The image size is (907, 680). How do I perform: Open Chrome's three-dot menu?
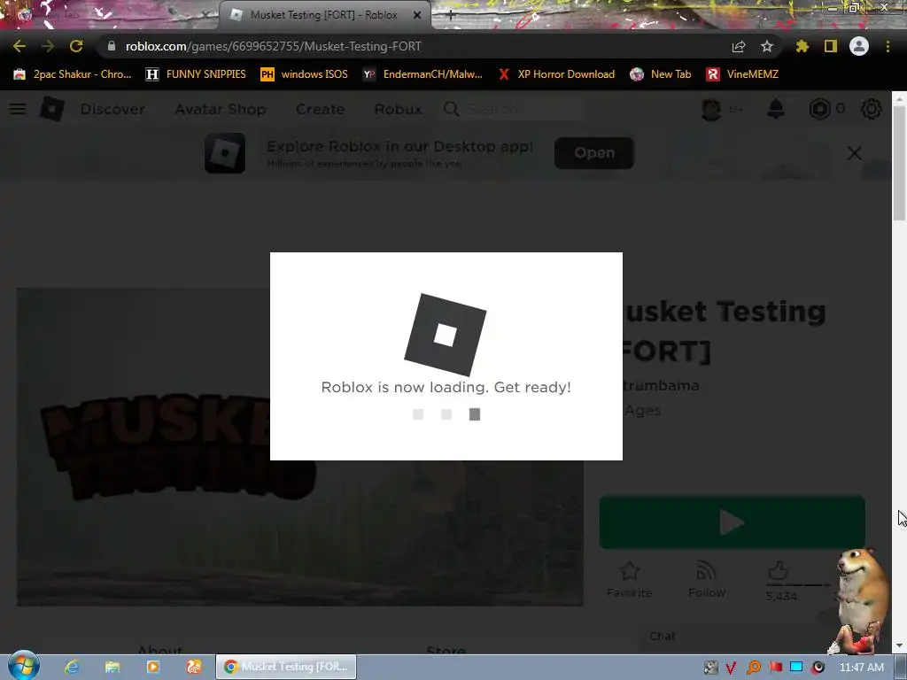tap(888, 46)
